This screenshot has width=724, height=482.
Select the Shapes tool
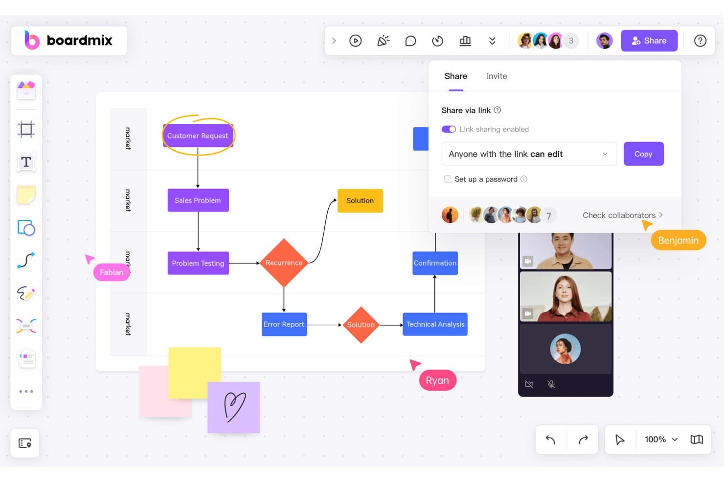[x=26, y=228]
